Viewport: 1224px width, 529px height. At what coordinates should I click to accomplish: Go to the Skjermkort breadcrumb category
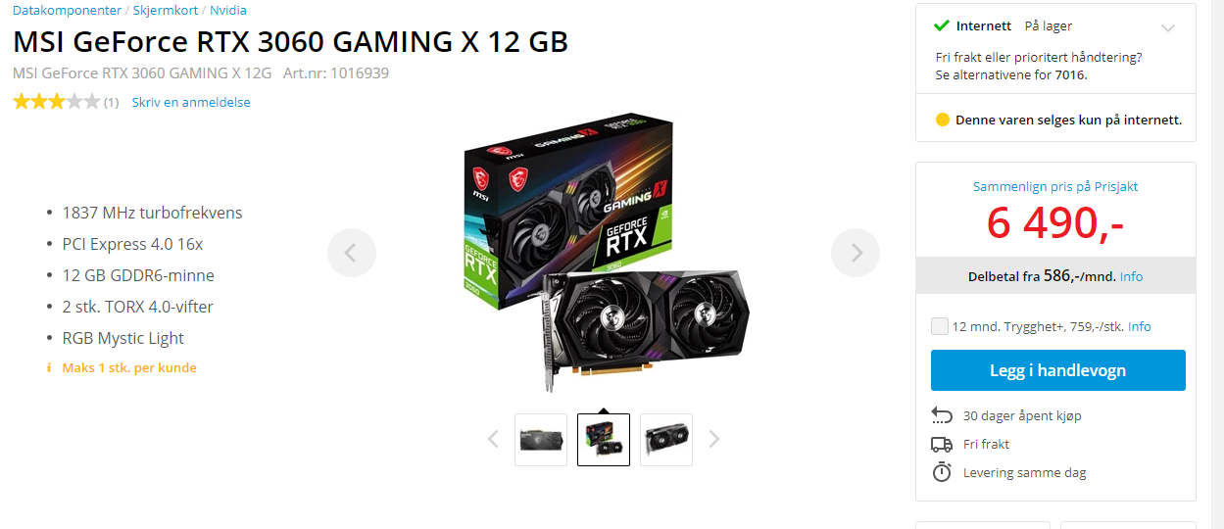click(x=166, y=10)
